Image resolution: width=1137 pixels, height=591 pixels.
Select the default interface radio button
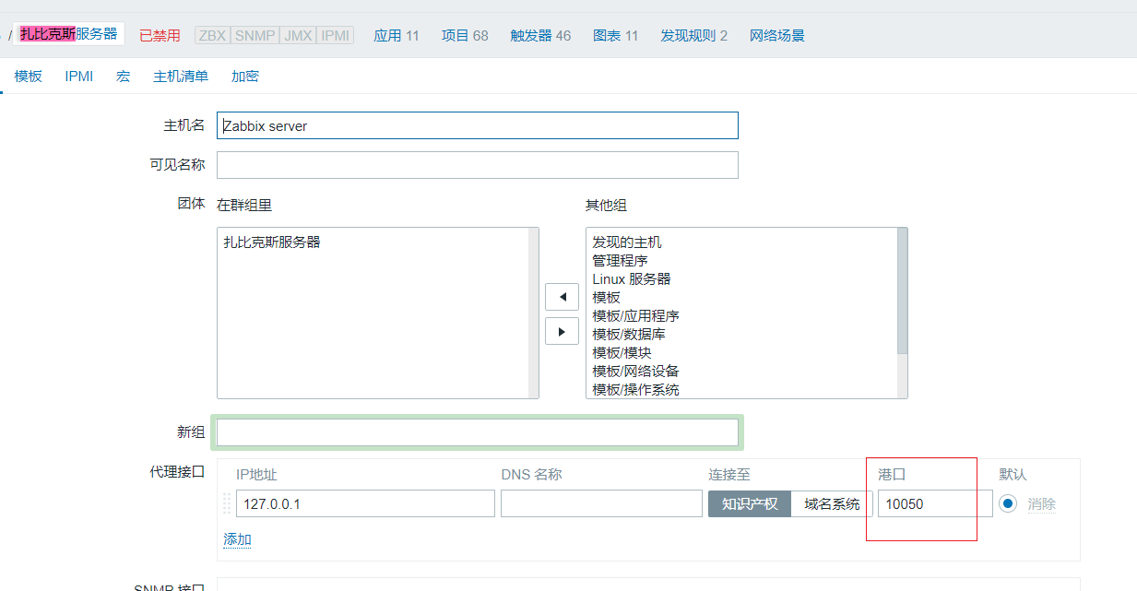point(1008,503)
